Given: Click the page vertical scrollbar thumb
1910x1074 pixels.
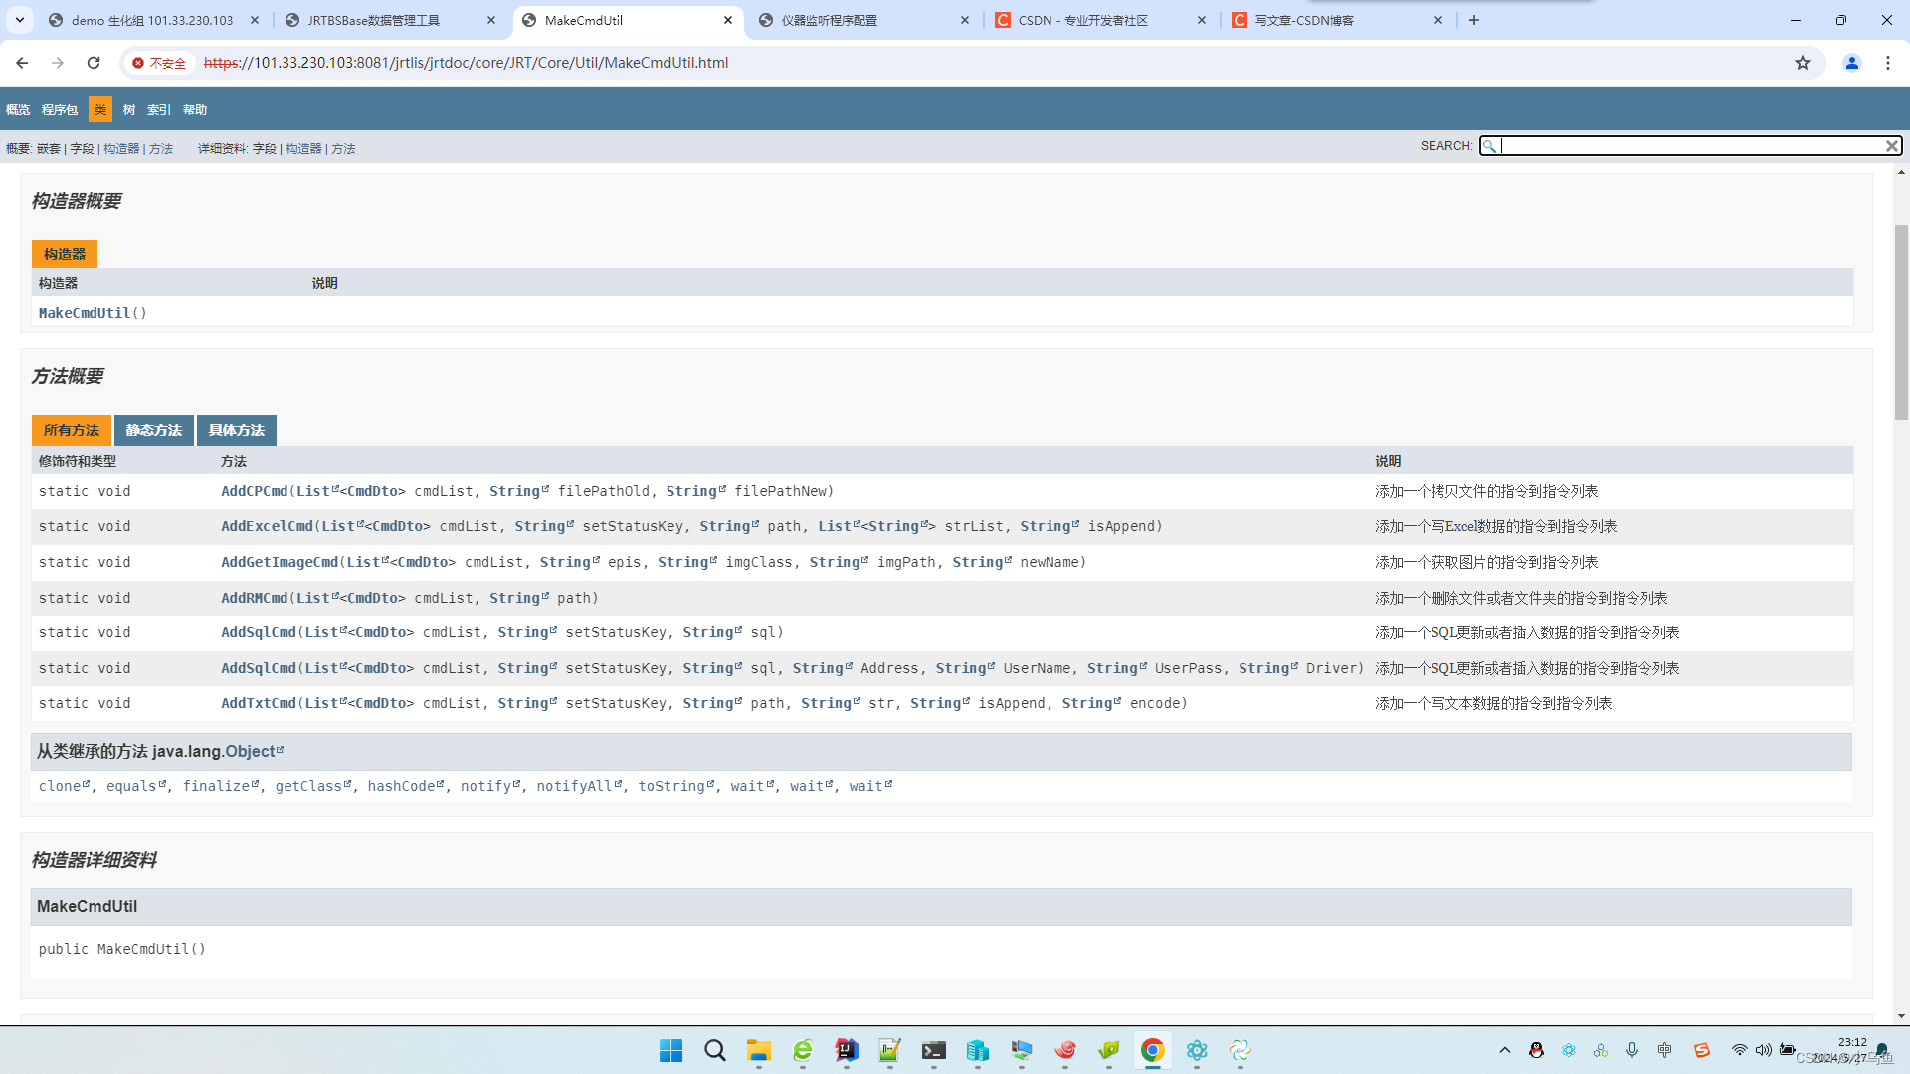Looking at the screenshot, I should point(1901,321).
